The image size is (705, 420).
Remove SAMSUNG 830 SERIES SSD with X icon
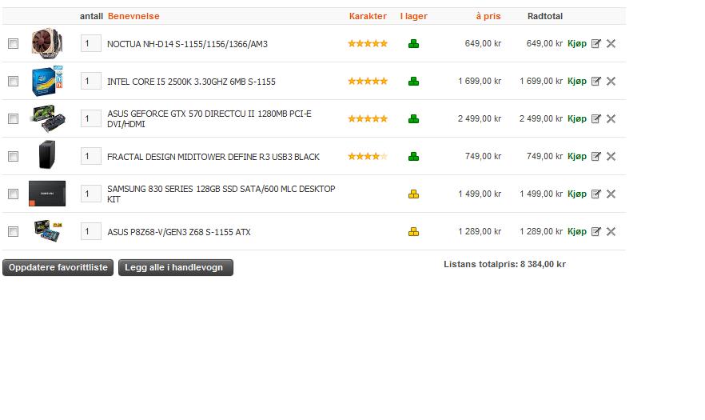(x=611, y=194)
